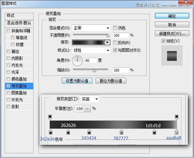Select the color stop under 1d1d1d
194x158 pixels.
[x=154, y=132]
